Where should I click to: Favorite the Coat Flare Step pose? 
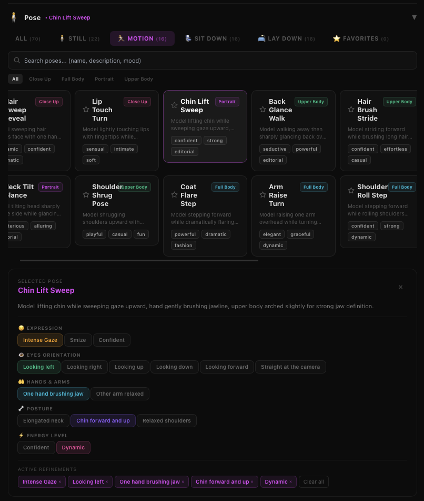coord(174,195)
